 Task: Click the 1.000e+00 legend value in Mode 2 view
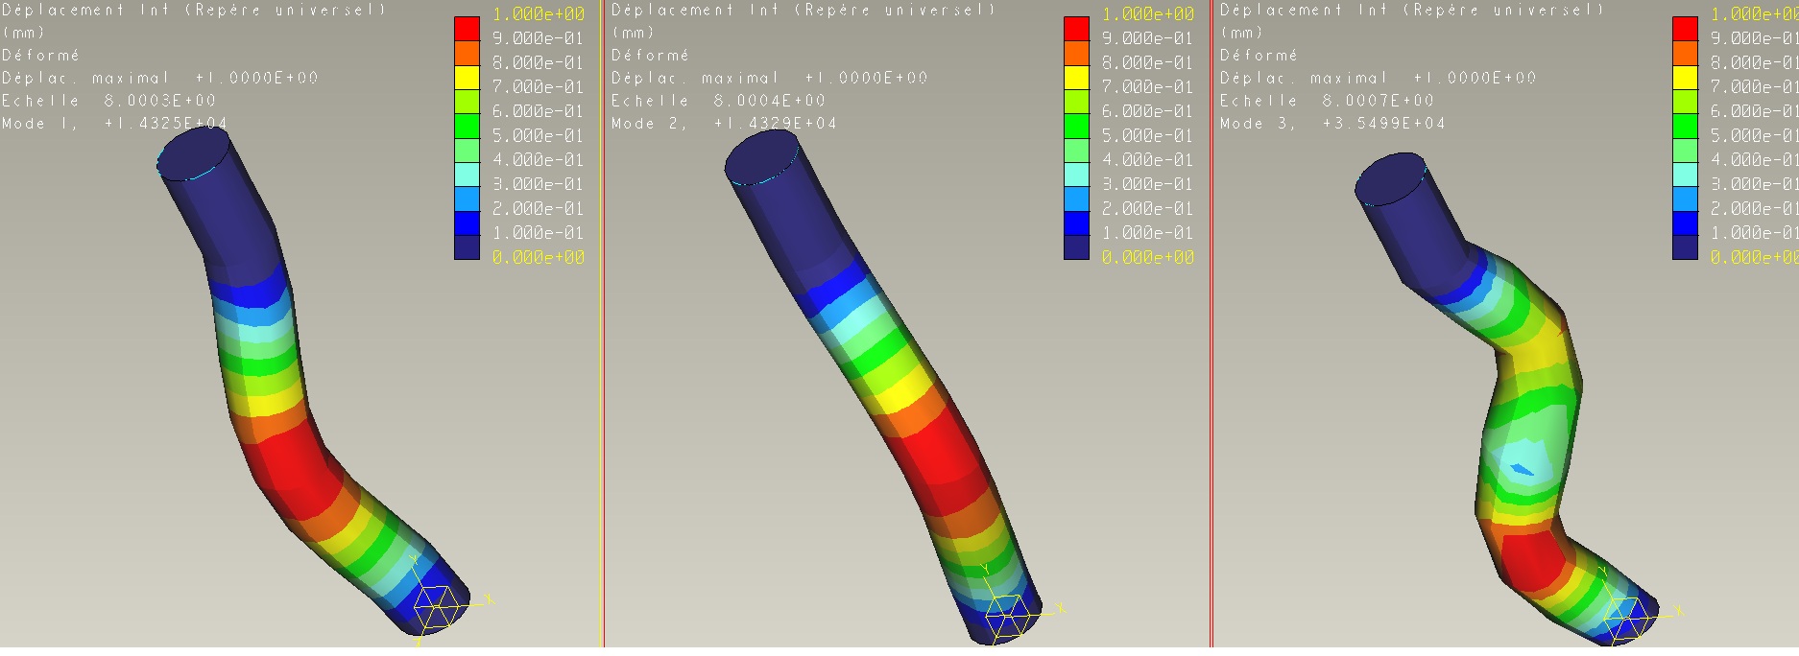pos(1148,14)
